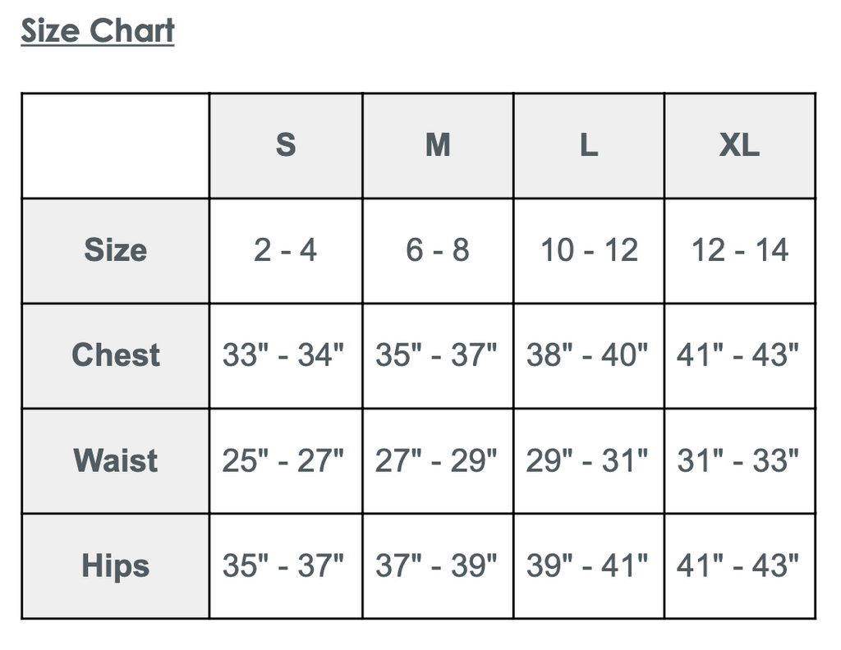Select the 12 - 14 size cell
Viewport: 841px width, 650px height.
pyautogui.click(x=739, y=250)
